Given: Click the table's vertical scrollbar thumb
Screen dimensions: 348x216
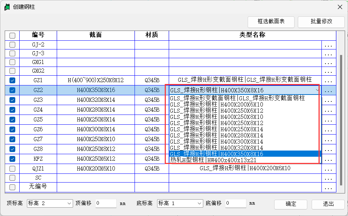Looking at the screenshot, I should coord(341,120).
